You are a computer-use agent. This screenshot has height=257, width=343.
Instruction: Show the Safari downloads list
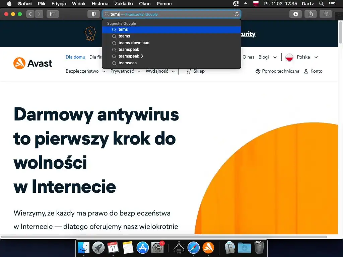coord(295,14)
